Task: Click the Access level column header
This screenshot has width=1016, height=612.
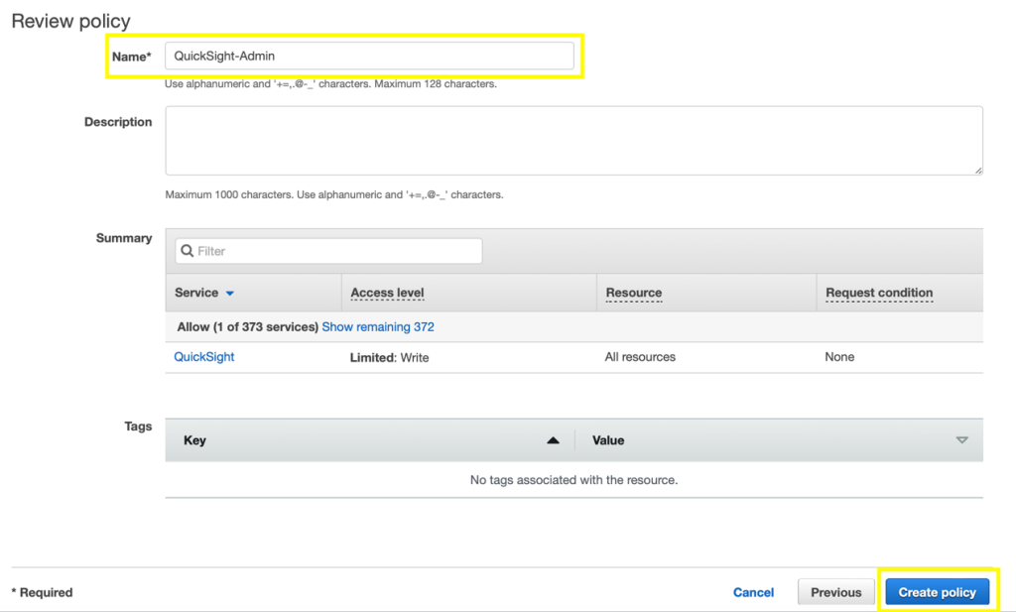Action: click(387, 293)
